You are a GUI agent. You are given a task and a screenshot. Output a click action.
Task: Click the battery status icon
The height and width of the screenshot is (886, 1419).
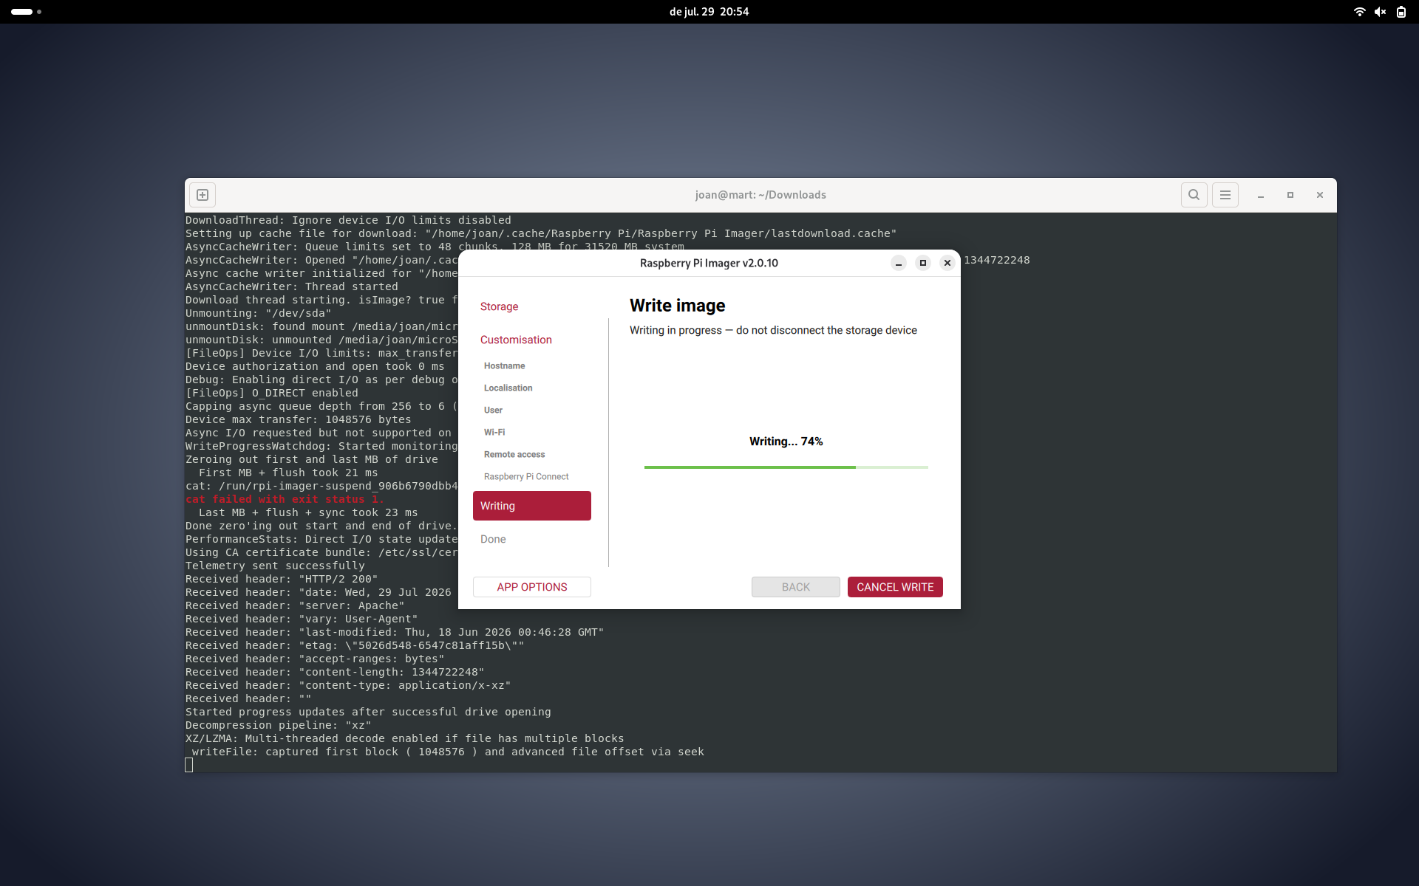pos(1401,12)
